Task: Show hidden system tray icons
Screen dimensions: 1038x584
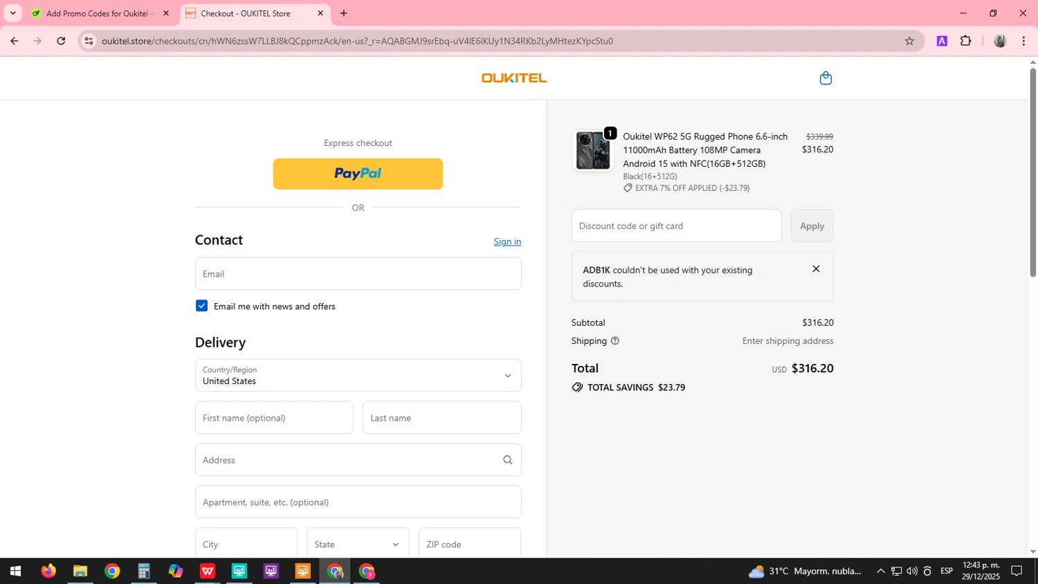Action: pos(881,572)
